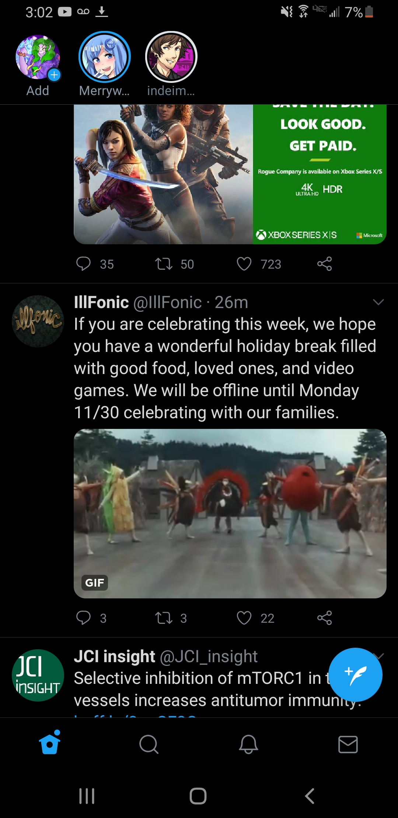The image size is (398, 818).
Task: Reply to the IllFonic tweet
Action: pos(83,618)
